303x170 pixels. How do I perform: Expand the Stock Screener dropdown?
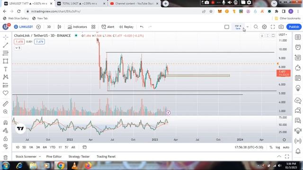point(40,156)
